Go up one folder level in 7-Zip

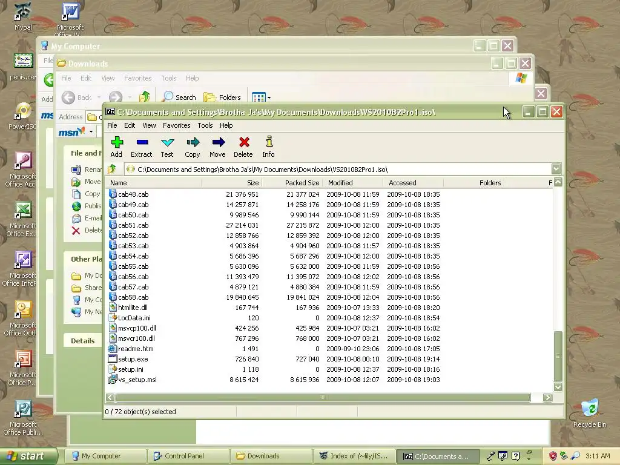[x=112, y=170]
